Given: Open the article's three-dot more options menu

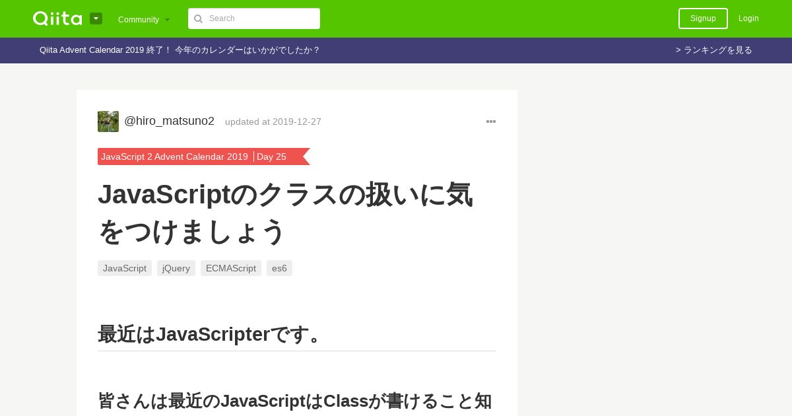Looking at the screenshot, I should point(491,121).
